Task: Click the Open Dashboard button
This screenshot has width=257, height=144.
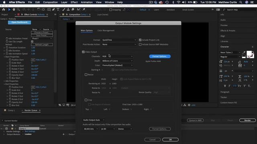Action: [x=19, y=22]
